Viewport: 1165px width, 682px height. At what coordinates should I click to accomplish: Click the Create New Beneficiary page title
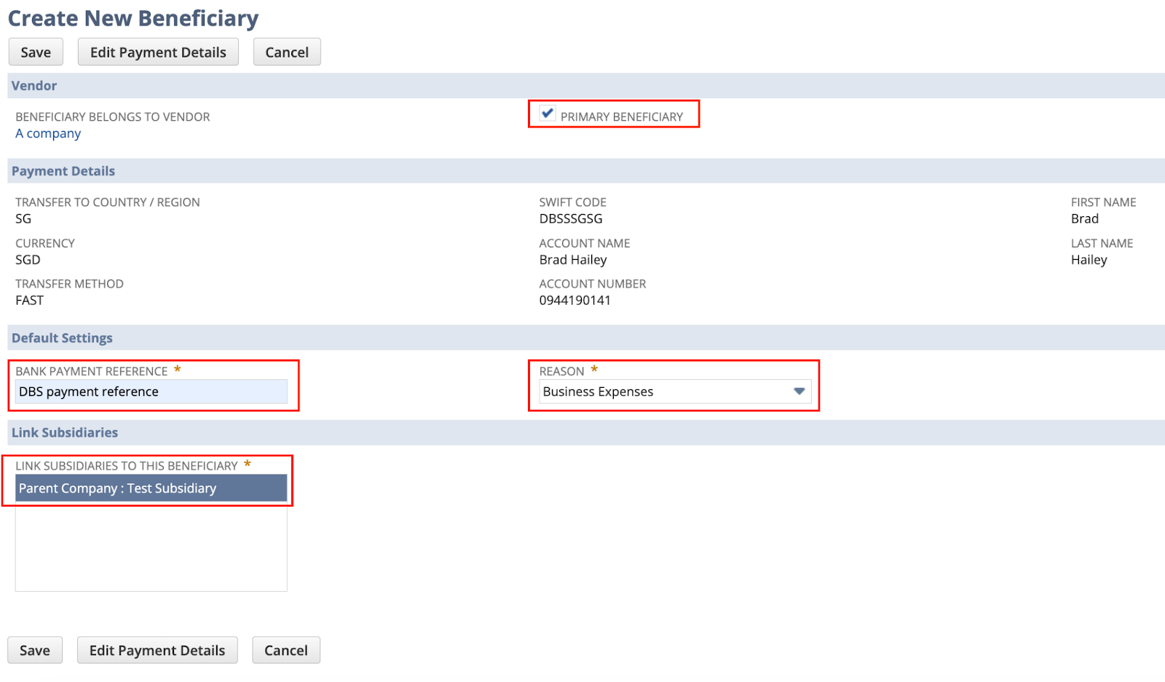(x=133, y=18)
